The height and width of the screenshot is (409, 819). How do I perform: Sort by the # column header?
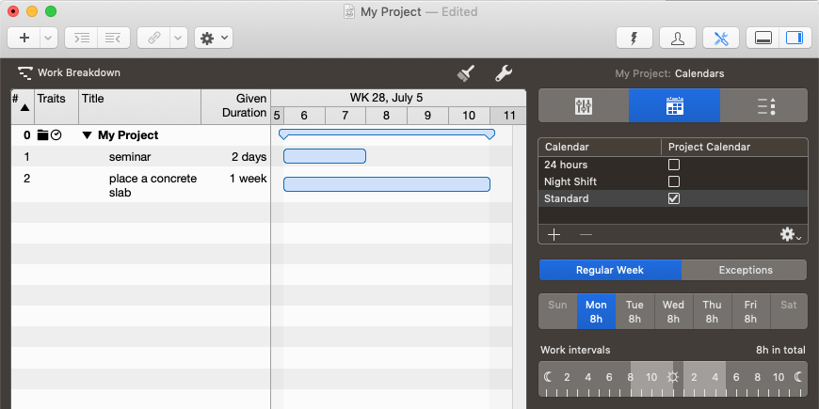coord(23,106)
